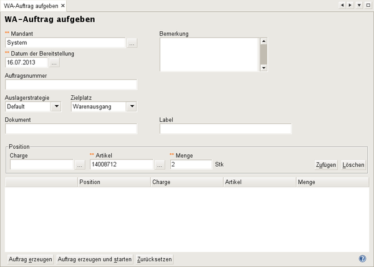Expand the Auslagerstrategie dropdown

click(x=56, y=106)
